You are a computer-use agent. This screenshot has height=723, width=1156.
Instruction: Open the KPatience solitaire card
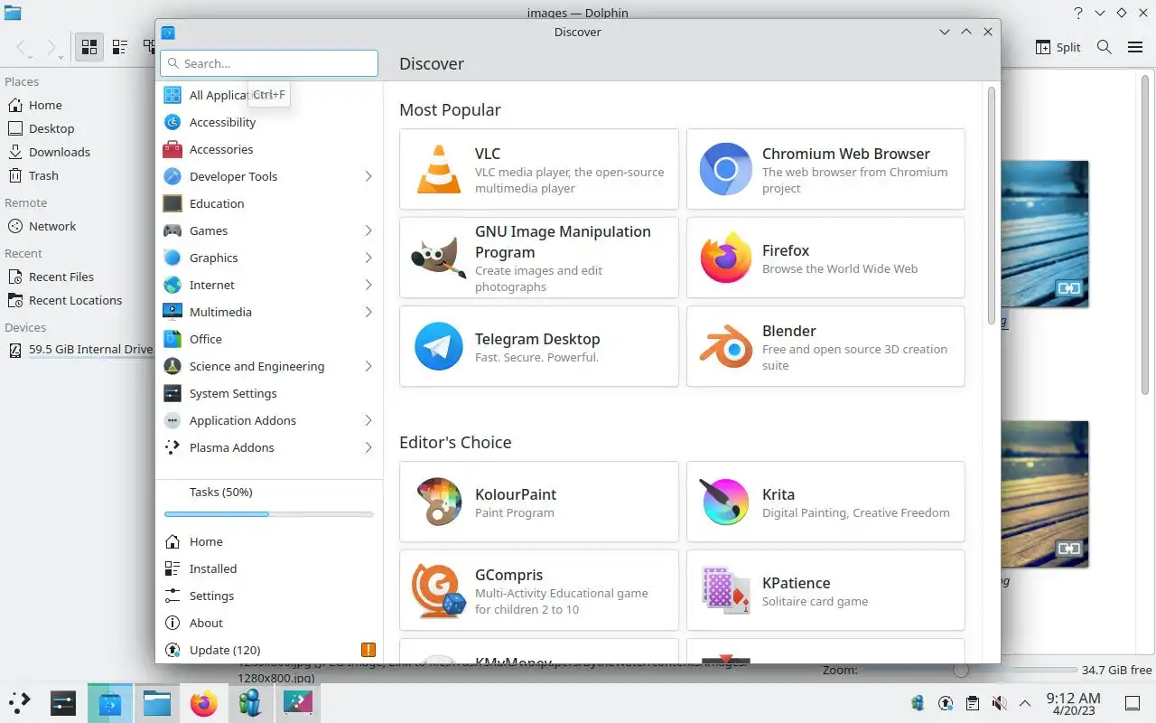tap(825, 590)
